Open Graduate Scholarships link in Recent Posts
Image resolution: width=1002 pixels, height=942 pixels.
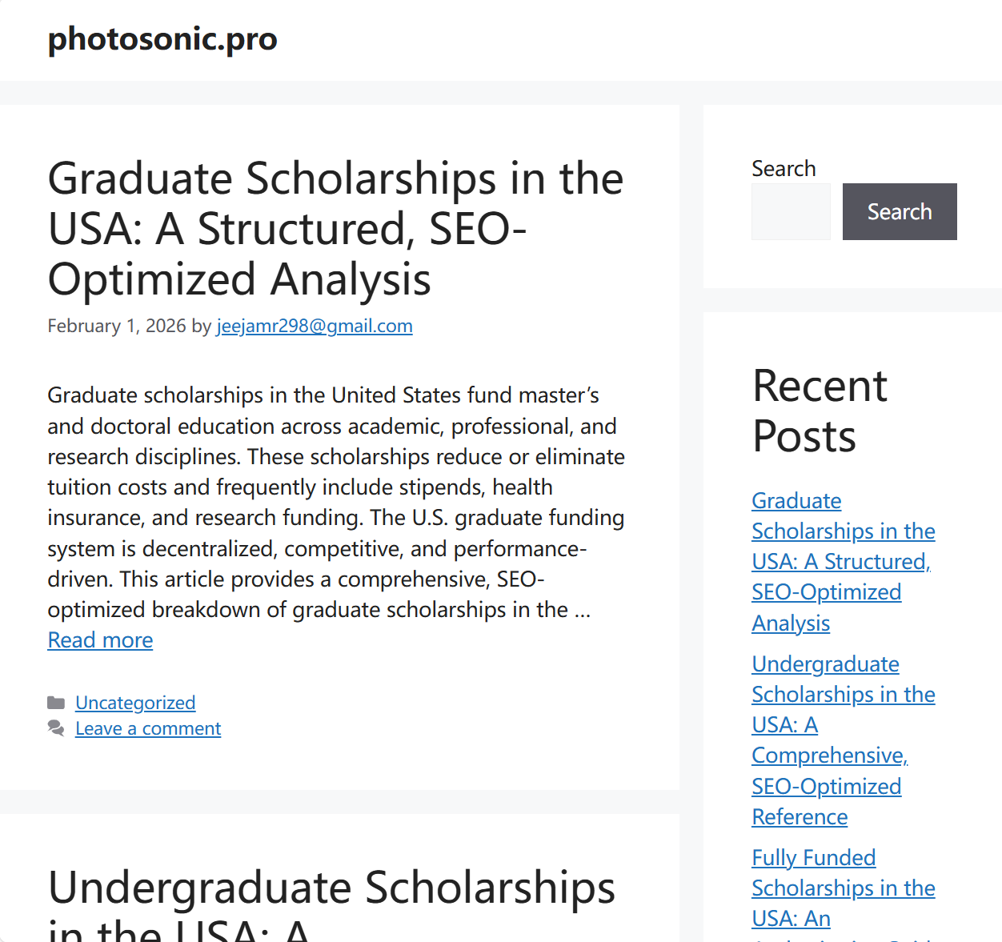tap(842, 562)
